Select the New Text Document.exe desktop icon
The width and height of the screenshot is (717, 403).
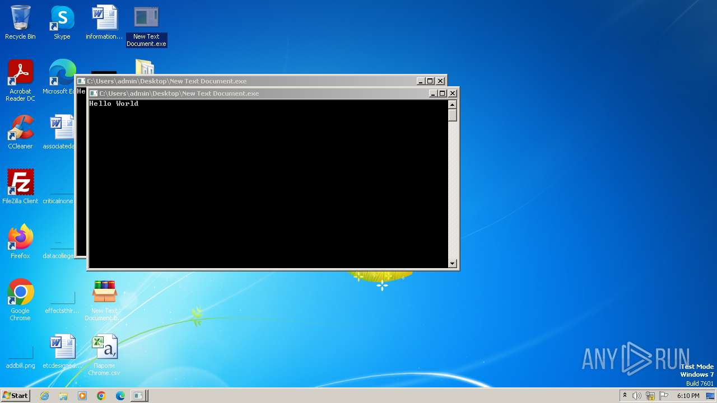click(x=146, y=26)
